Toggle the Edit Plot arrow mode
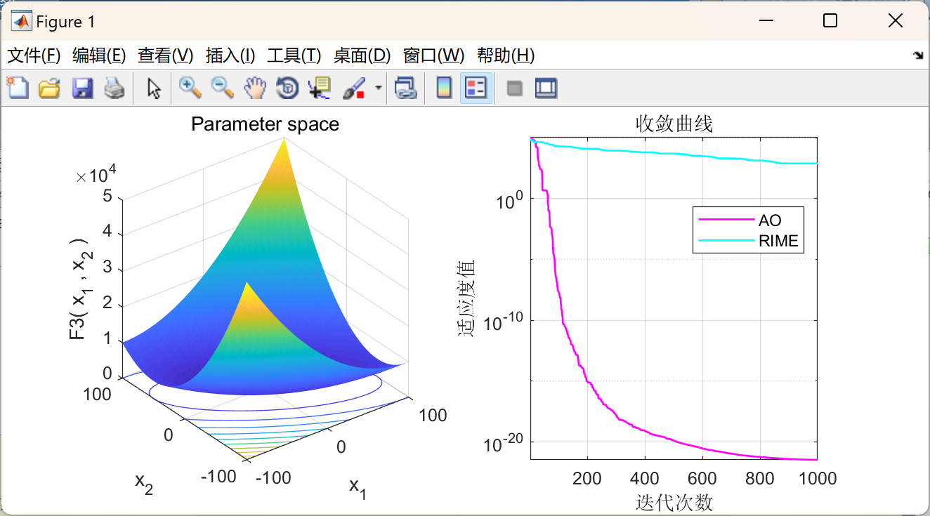Screen dimensions: 930x516 coord(152,88)
